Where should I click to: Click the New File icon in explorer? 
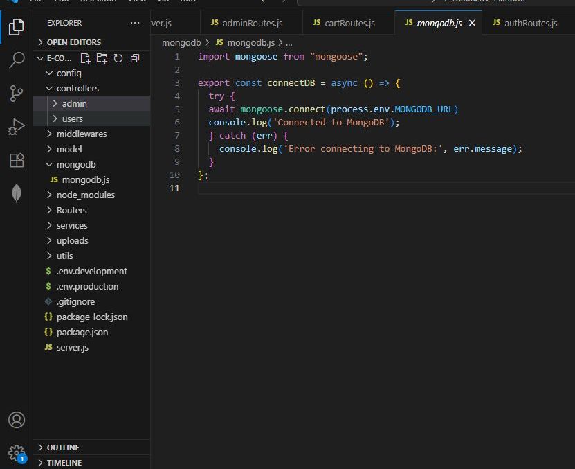85,58
